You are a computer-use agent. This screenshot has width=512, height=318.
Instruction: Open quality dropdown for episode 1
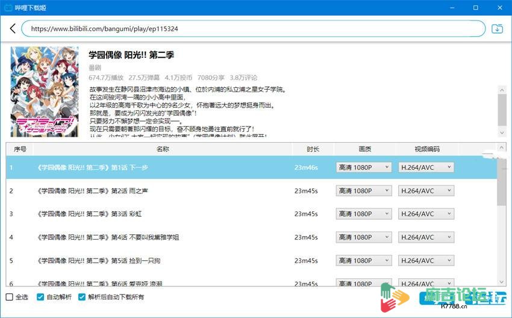pyautogui.click(x=363, y=167)
